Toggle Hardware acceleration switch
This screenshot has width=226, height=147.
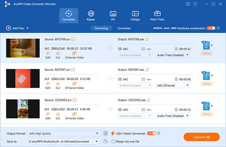[211, 28]
